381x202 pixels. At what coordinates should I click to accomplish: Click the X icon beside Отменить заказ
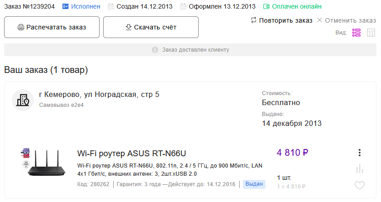tap(320, 20)
